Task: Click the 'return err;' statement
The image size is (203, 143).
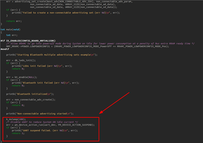Action: point(14,21)
